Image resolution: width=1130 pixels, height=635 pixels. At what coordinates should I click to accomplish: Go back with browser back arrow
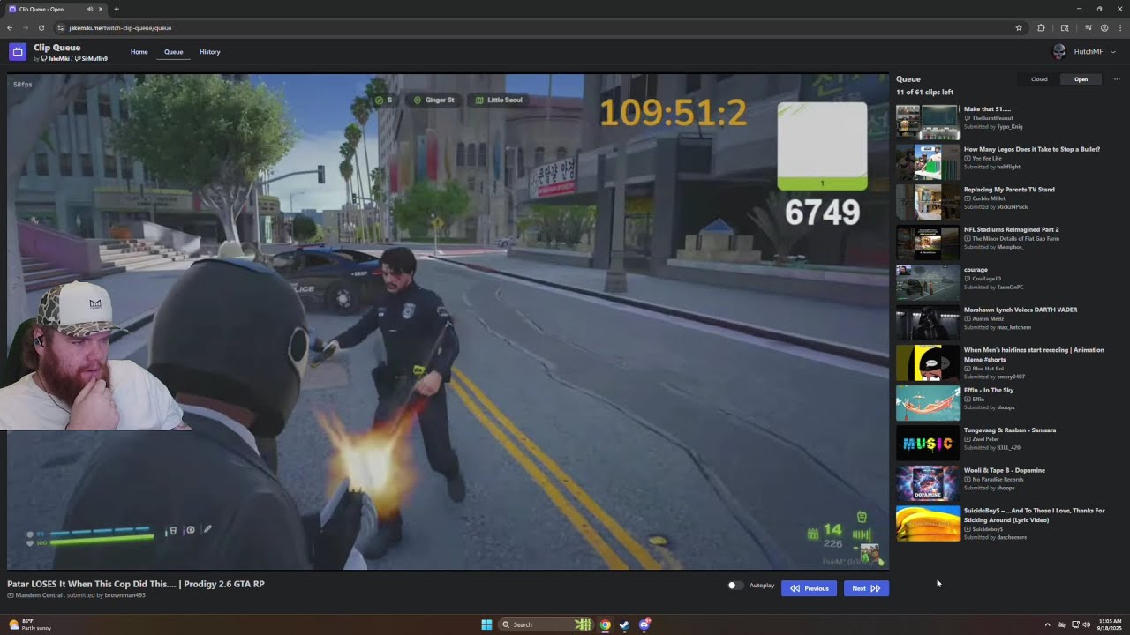[10, 27]
